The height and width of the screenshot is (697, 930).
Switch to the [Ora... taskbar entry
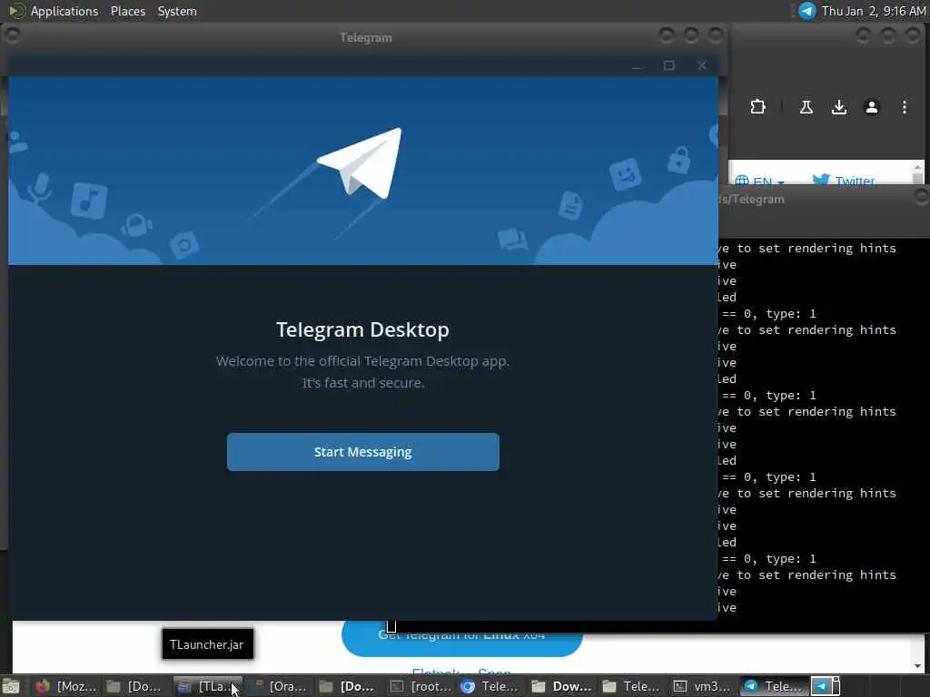(x=279, y=686)
